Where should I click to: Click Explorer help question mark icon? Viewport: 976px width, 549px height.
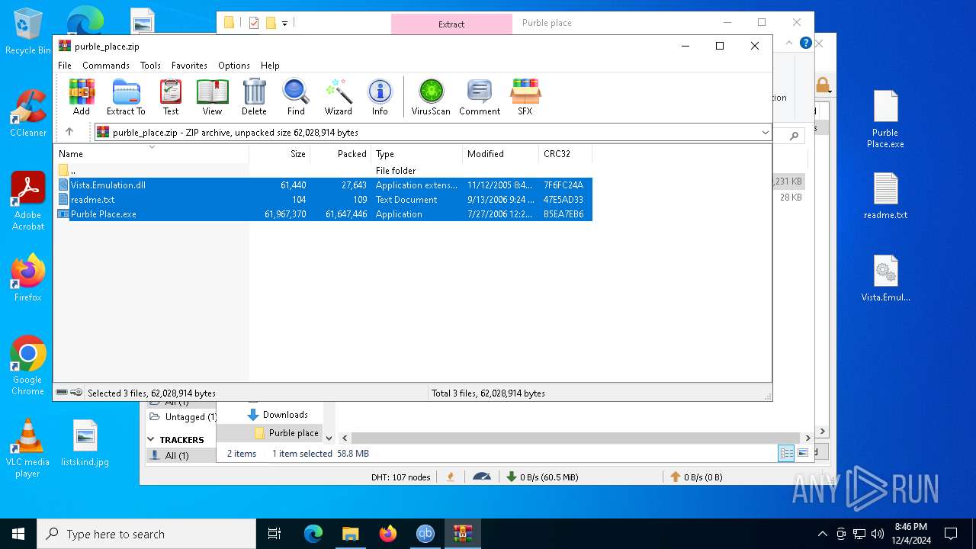tap(805, 43)
